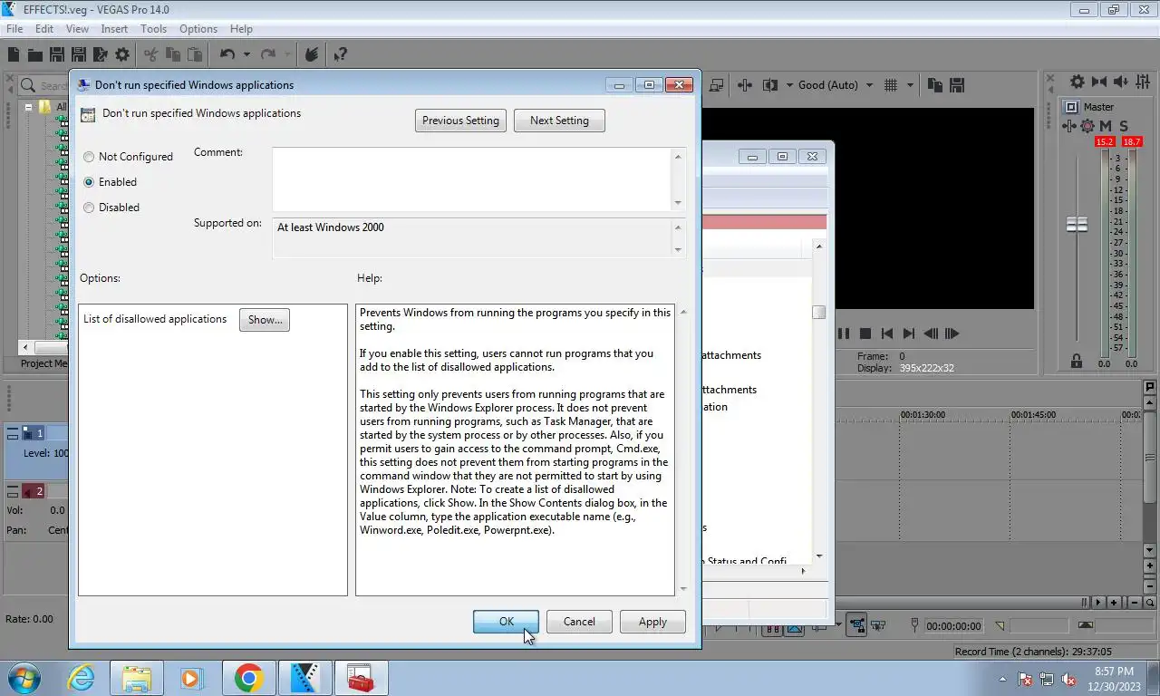Image resolution: width=1160 pixels, height=696 pixels.
Task: Open the Edit menu
Action: pos(44,29)
